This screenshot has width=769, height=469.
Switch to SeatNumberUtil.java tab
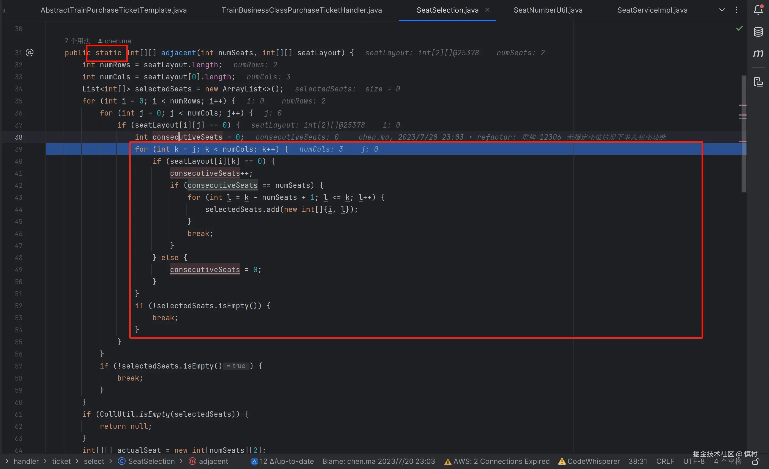pyautogui.click(x=548, y=10)
